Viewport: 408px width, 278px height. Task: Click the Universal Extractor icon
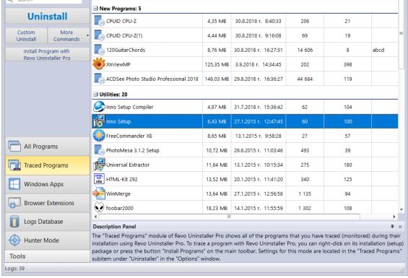tap(99, 165)
